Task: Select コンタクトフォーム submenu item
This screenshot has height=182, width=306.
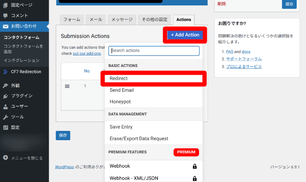Action: [22, 37]
